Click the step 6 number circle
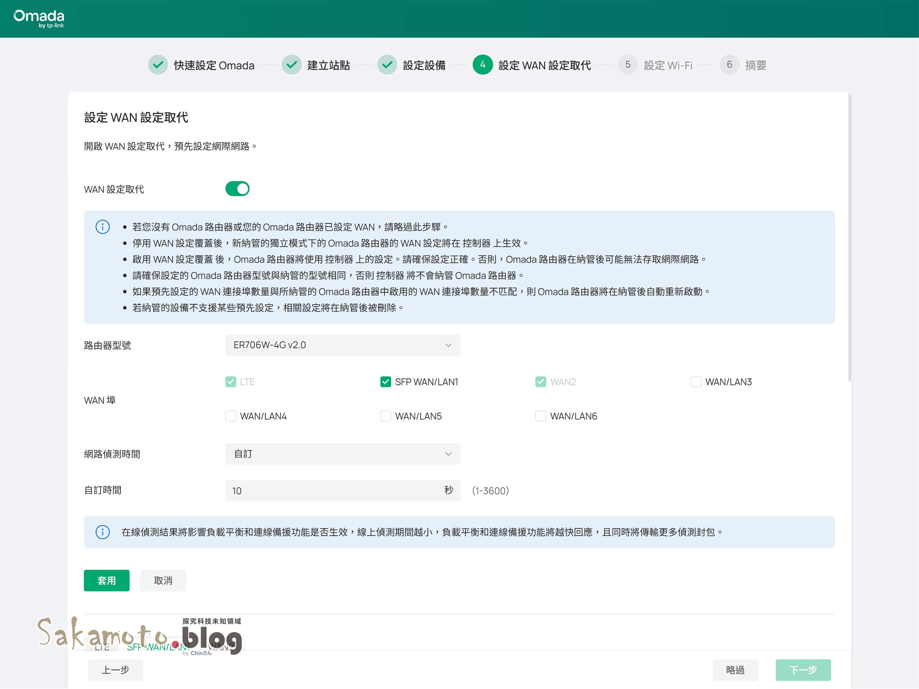Screen dimensions: 919x689 click(729, 65)
